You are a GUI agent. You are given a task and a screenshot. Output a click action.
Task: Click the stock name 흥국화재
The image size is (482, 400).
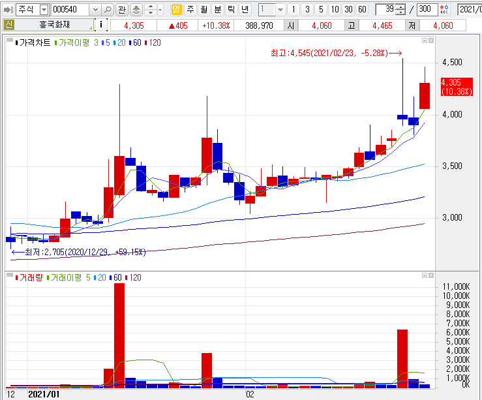(54, 25)
